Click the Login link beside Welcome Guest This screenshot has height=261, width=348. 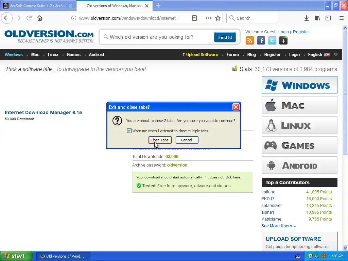coord(283,32)
